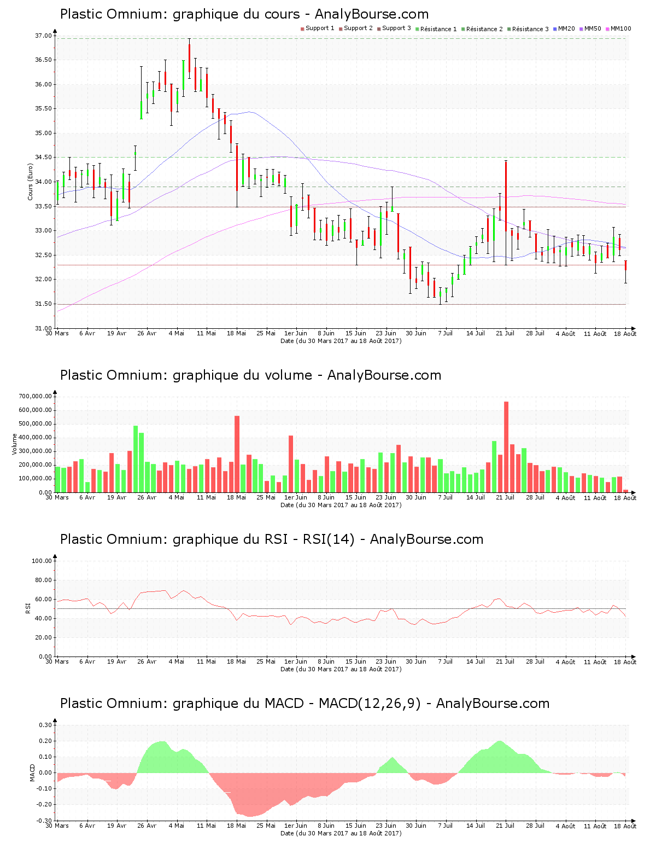Viewport: 656px width, 848px height.
Task: Click '23 Juin' date under MACD chart
Action: point(386,826)
